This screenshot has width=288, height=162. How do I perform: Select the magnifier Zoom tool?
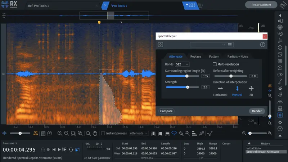tap(88, 133)
